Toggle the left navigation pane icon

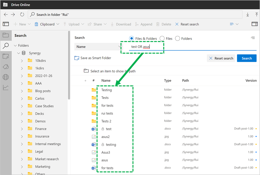(6, 24)
